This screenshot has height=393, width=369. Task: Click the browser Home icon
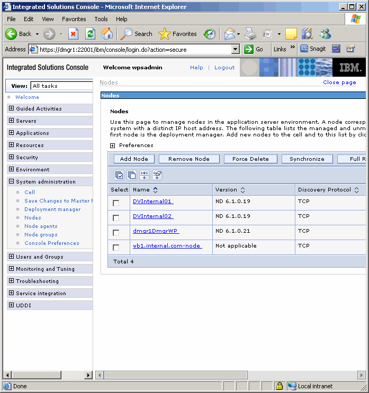[x=107, y=34]
